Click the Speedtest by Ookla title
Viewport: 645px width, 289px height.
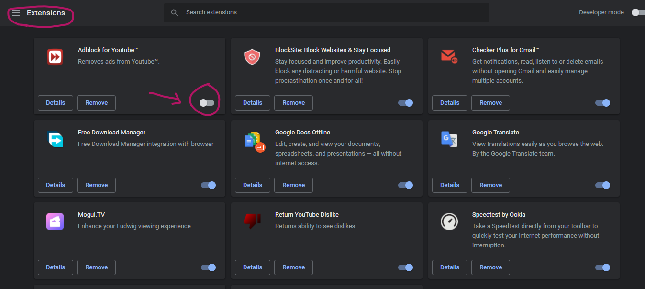[499, 215]
